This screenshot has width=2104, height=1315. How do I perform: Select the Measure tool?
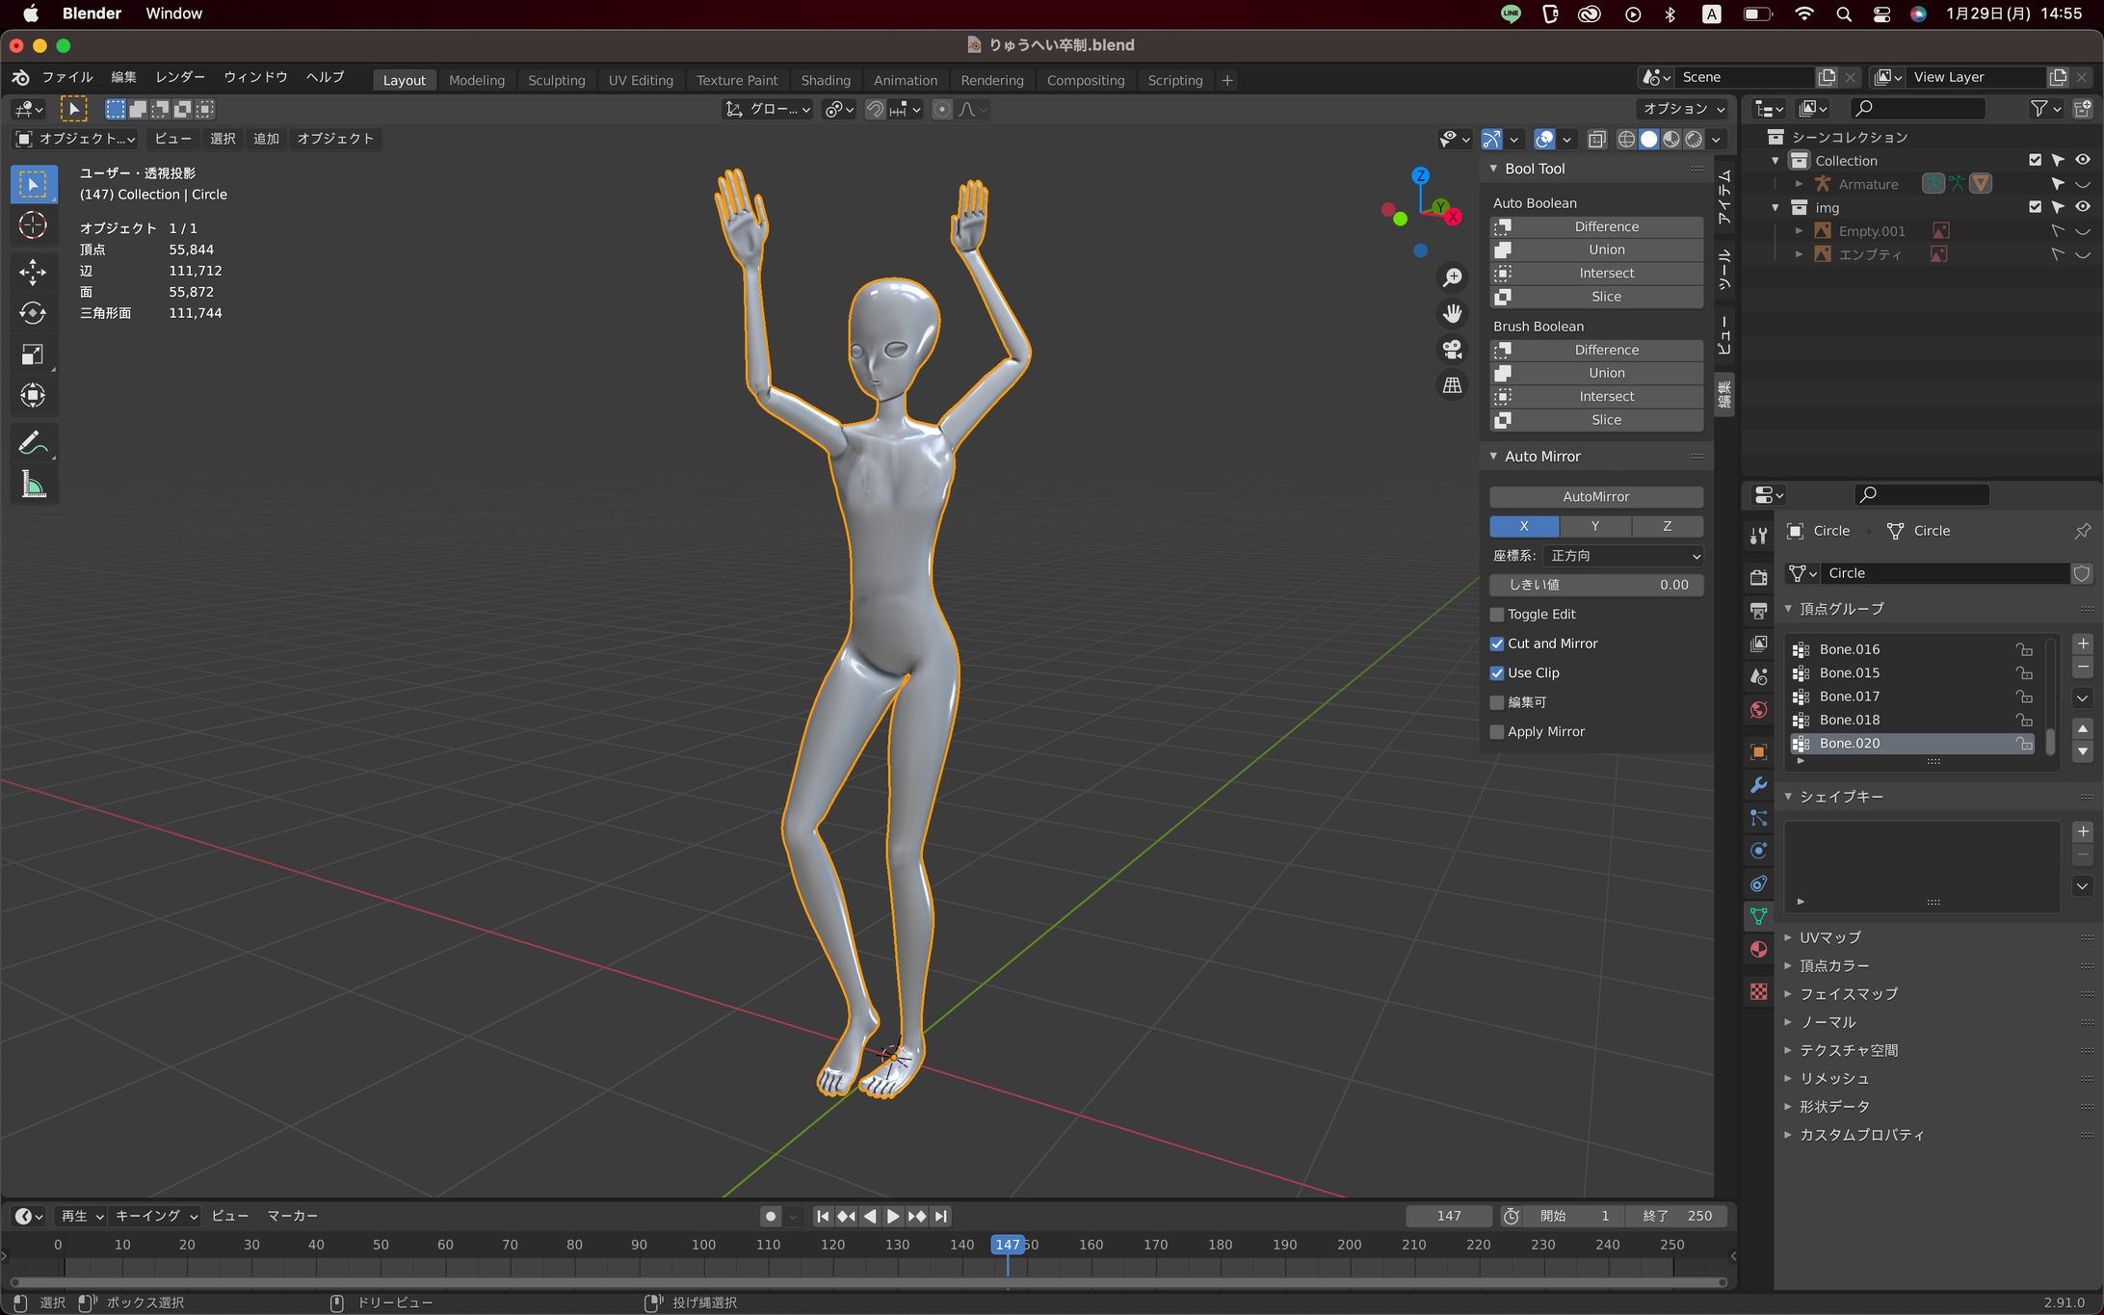coord(33,485)
